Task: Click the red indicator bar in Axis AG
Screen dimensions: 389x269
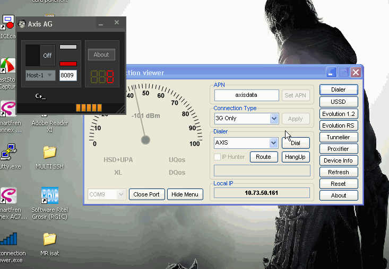Action: tap(68, 64)
